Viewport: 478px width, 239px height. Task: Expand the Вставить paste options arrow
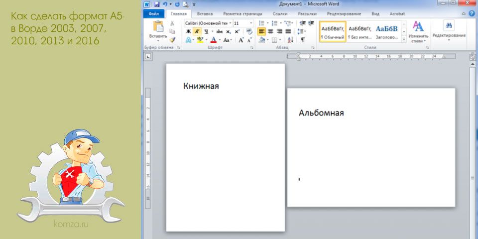point(158,40)
